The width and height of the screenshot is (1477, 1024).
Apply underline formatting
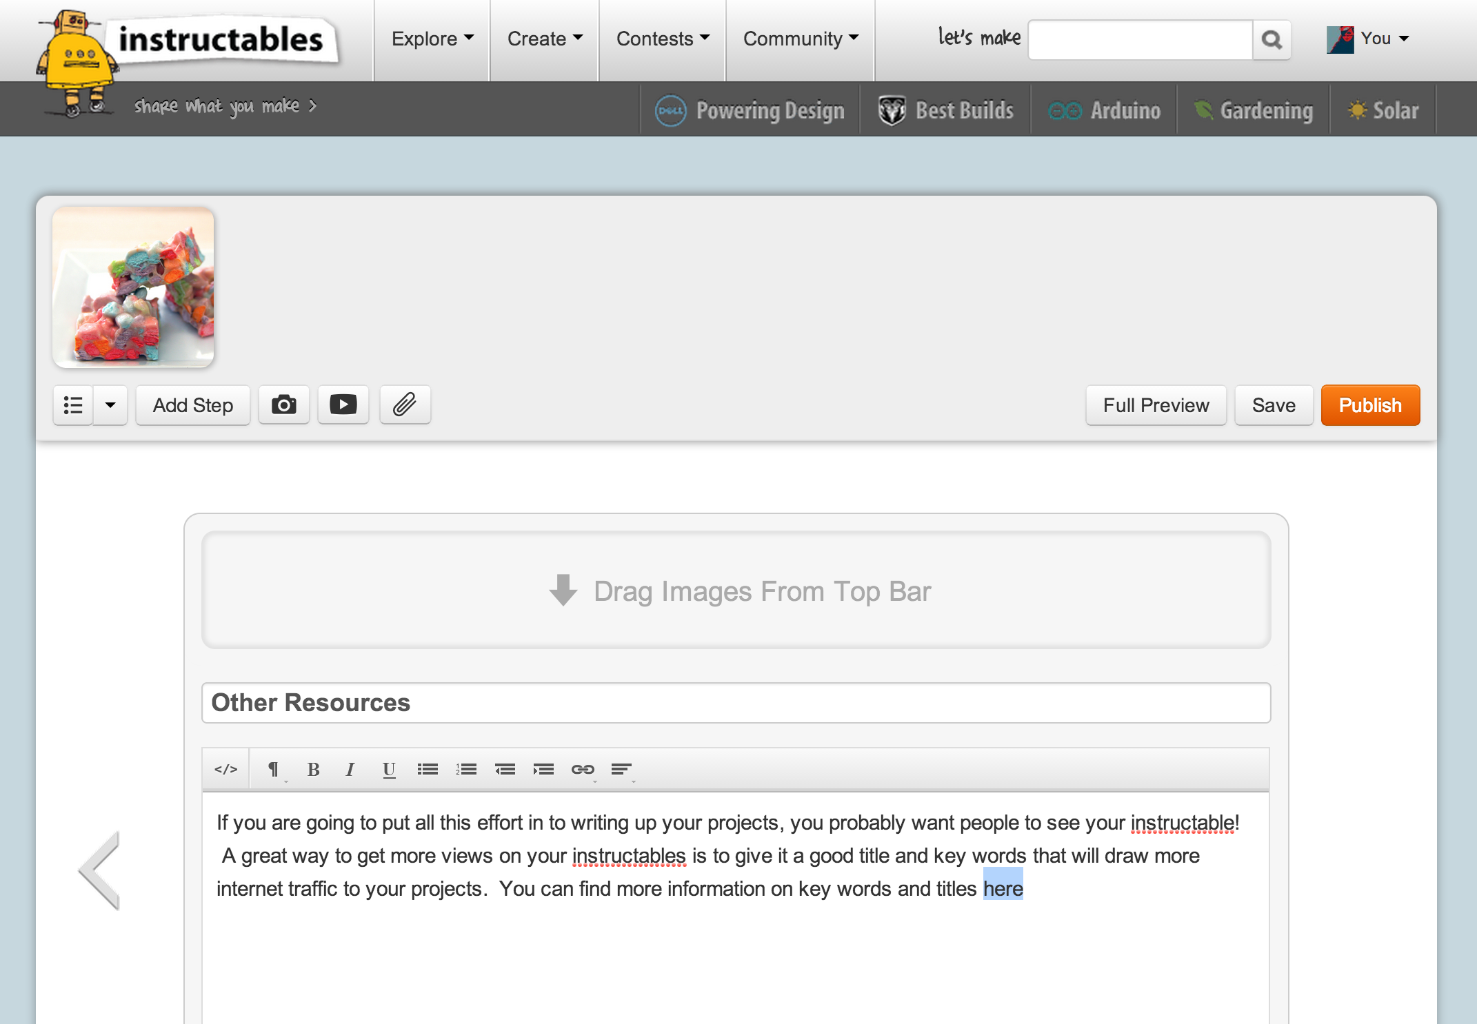pos(389,769)
